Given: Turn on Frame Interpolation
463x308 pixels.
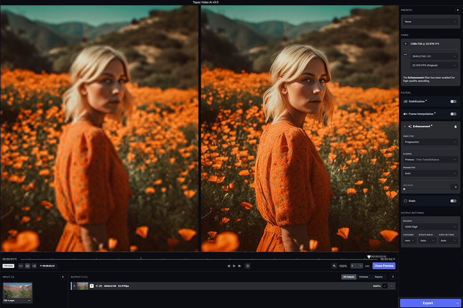Looking at the screenshot, I should pos(453,114).
